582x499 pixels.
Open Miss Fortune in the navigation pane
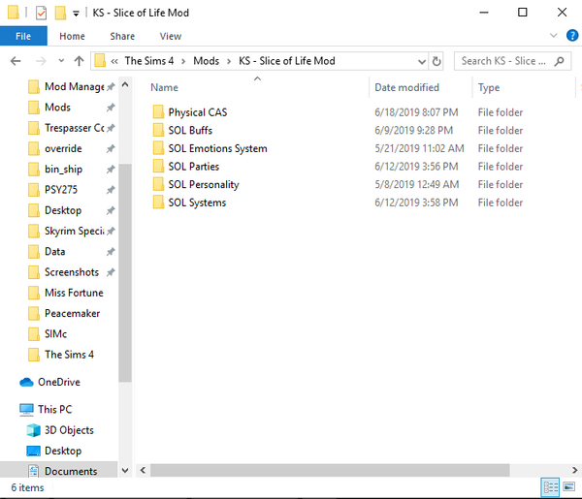pos(74,293)
